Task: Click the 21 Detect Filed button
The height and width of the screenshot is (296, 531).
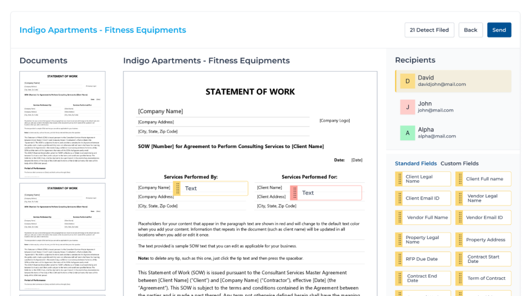Action: (x=429, y=30)
